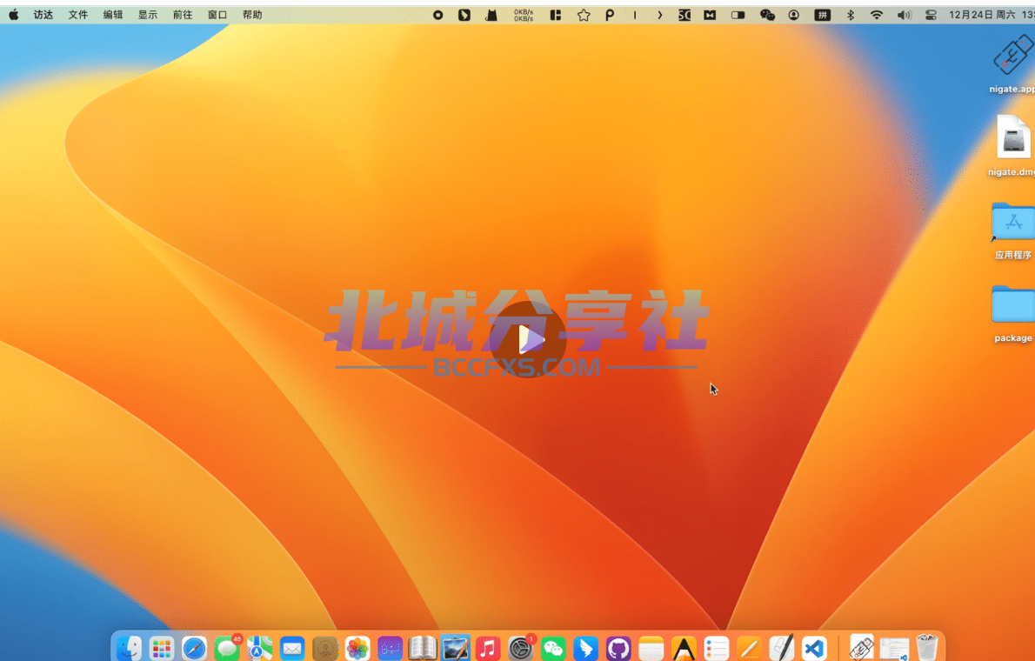Open the 编辑 menu
Screen dimensions: 1035x661
pyautogui.click(x=113, y=15)
